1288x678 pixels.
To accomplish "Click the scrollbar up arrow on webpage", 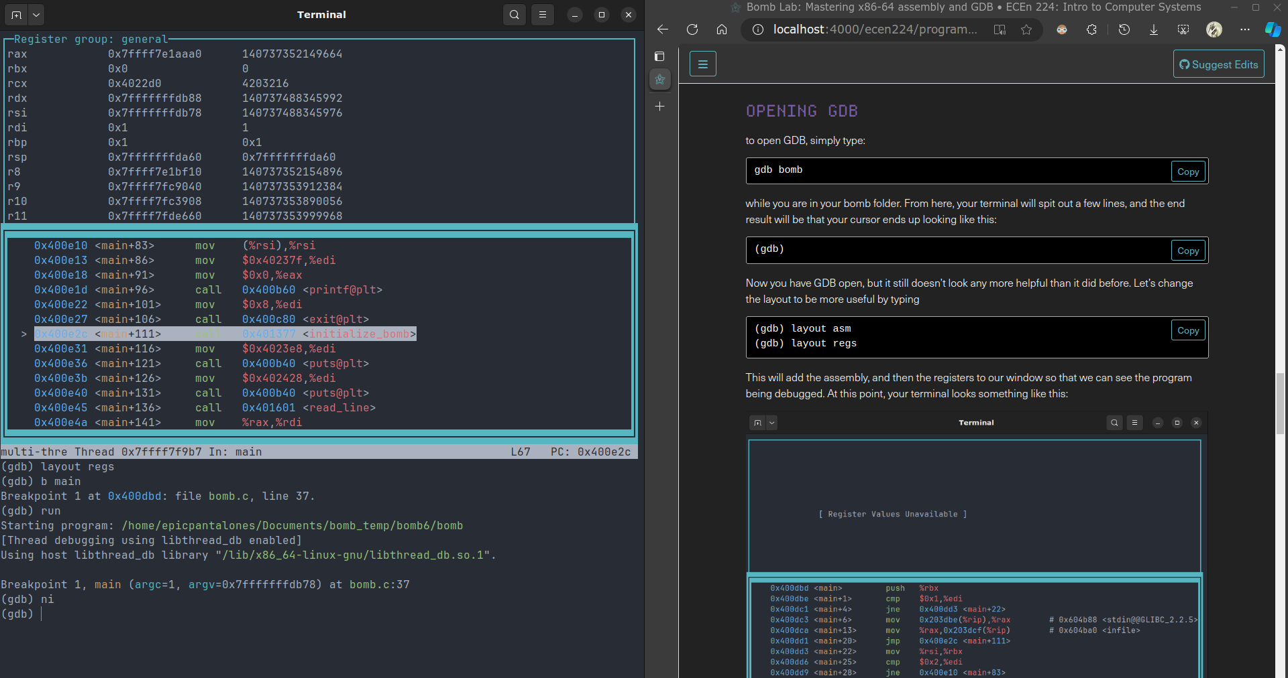I will pyautogui.click(x=1281, y=49).
